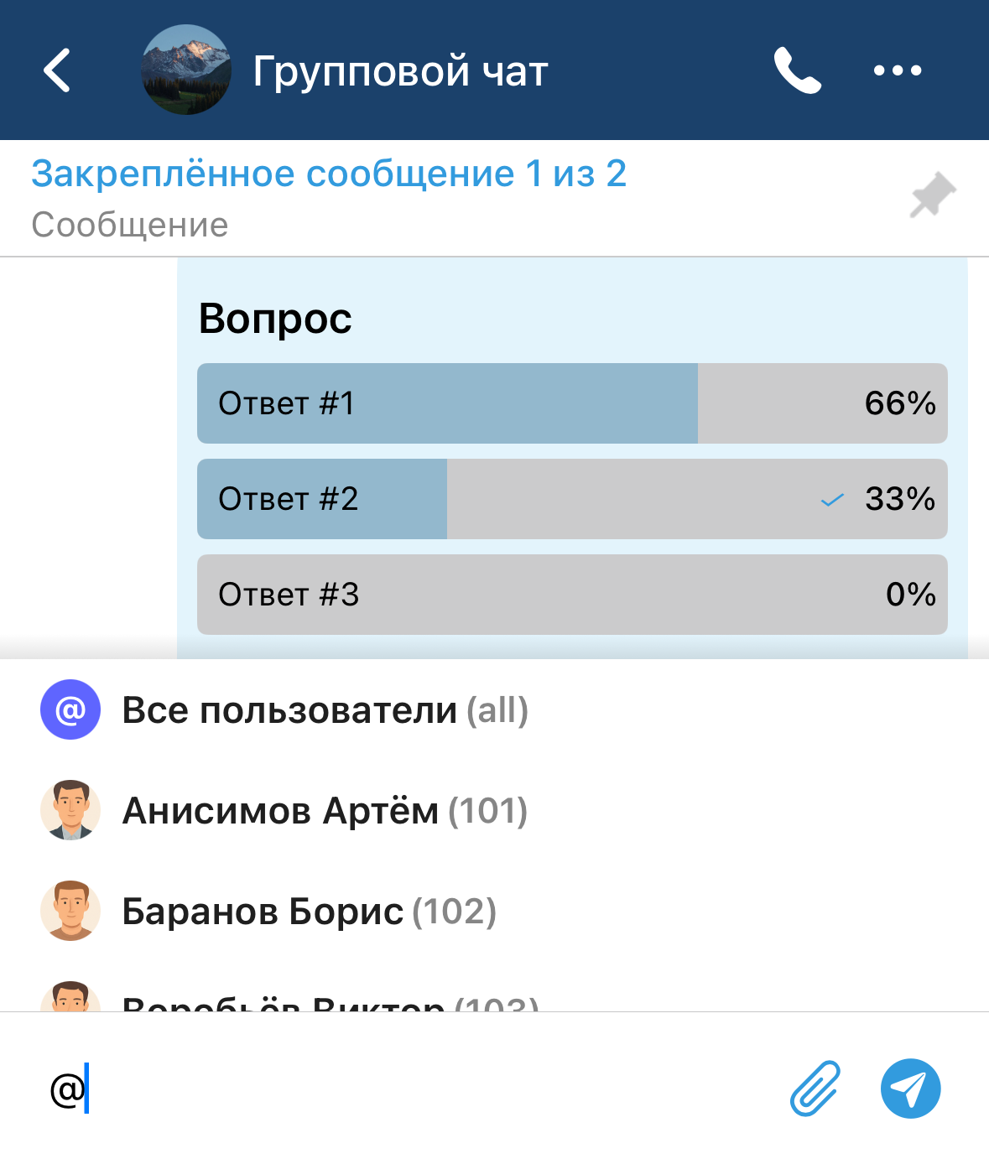Open the group chat mountain avatar
989x1164 pixels.
pyautogui.click(x=186, y=70)
